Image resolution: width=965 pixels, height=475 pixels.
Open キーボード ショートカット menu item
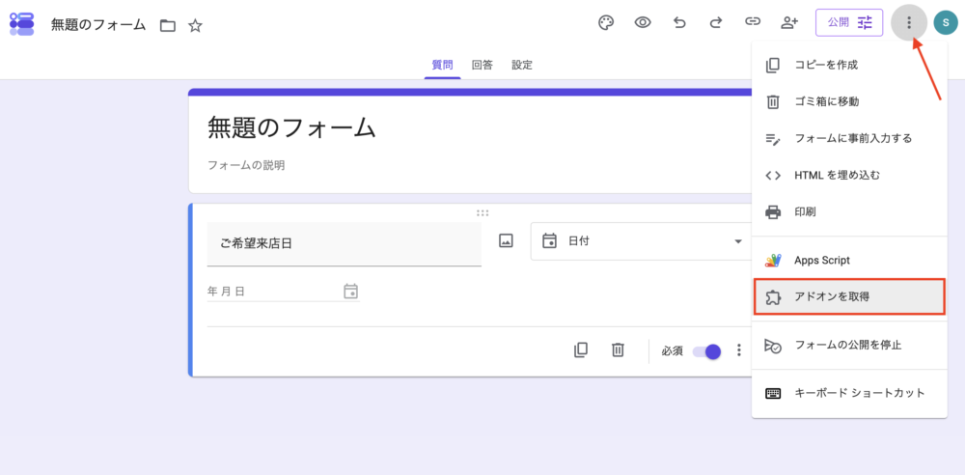[x=849, y=393]
